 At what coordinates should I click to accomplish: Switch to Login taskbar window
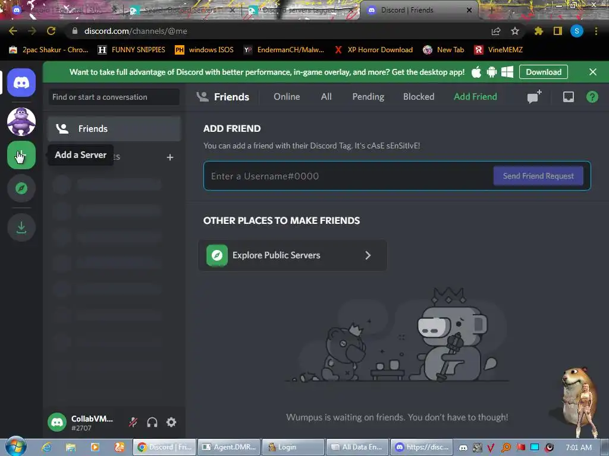point(293,447)
